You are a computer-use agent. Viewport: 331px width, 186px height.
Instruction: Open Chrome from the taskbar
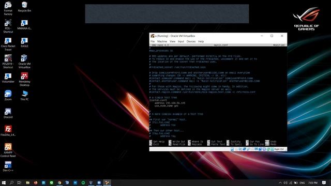click(x=59, y=182)
